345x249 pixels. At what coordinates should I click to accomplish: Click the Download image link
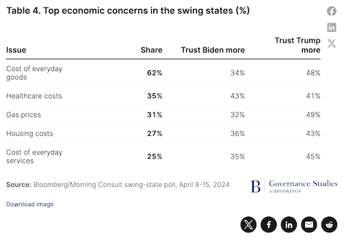point(30,204)
